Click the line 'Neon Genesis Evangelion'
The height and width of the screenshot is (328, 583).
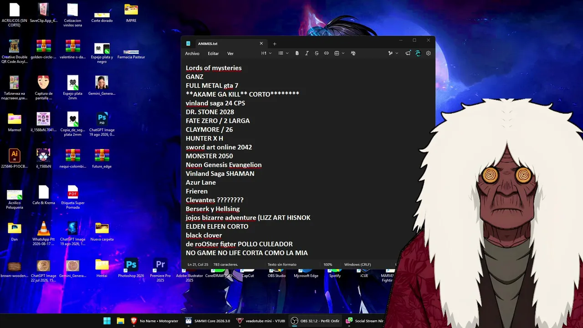(x=224, y=165)
